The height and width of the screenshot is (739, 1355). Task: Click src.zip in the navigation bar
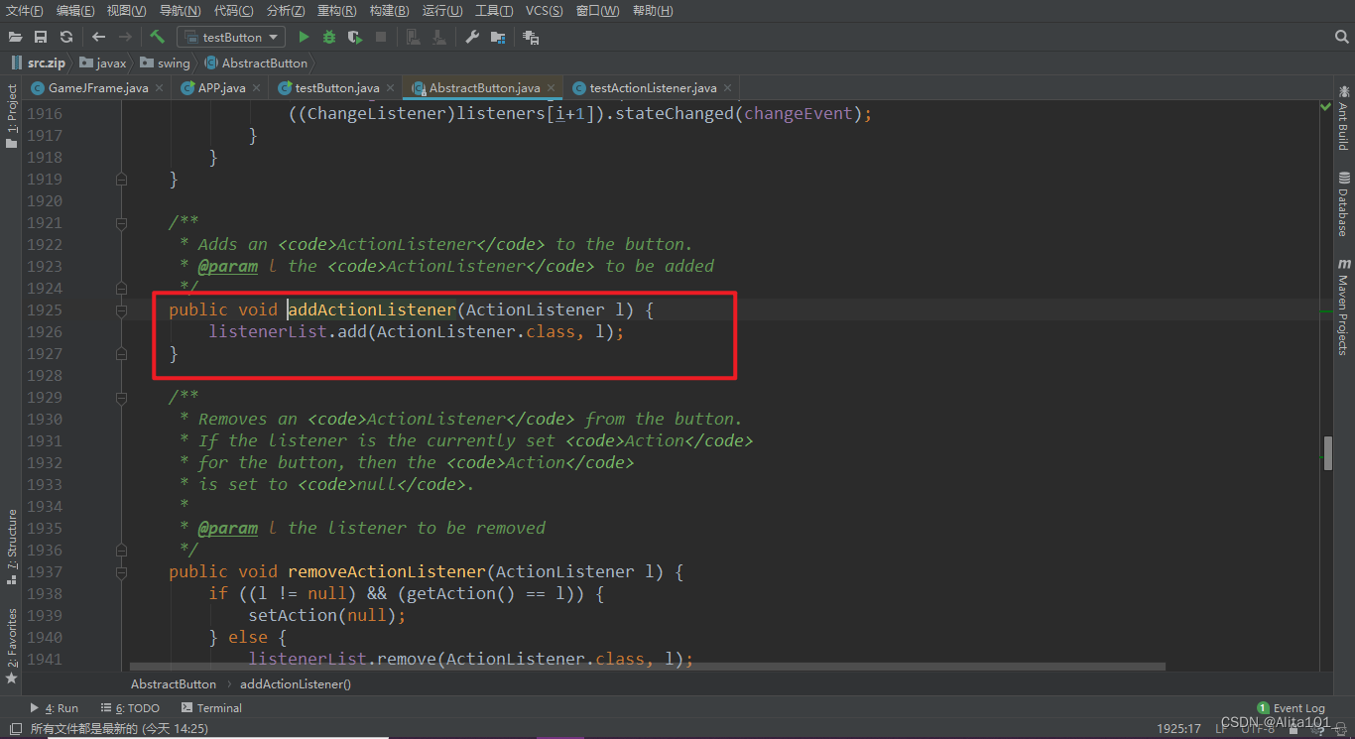pos(38,62)
